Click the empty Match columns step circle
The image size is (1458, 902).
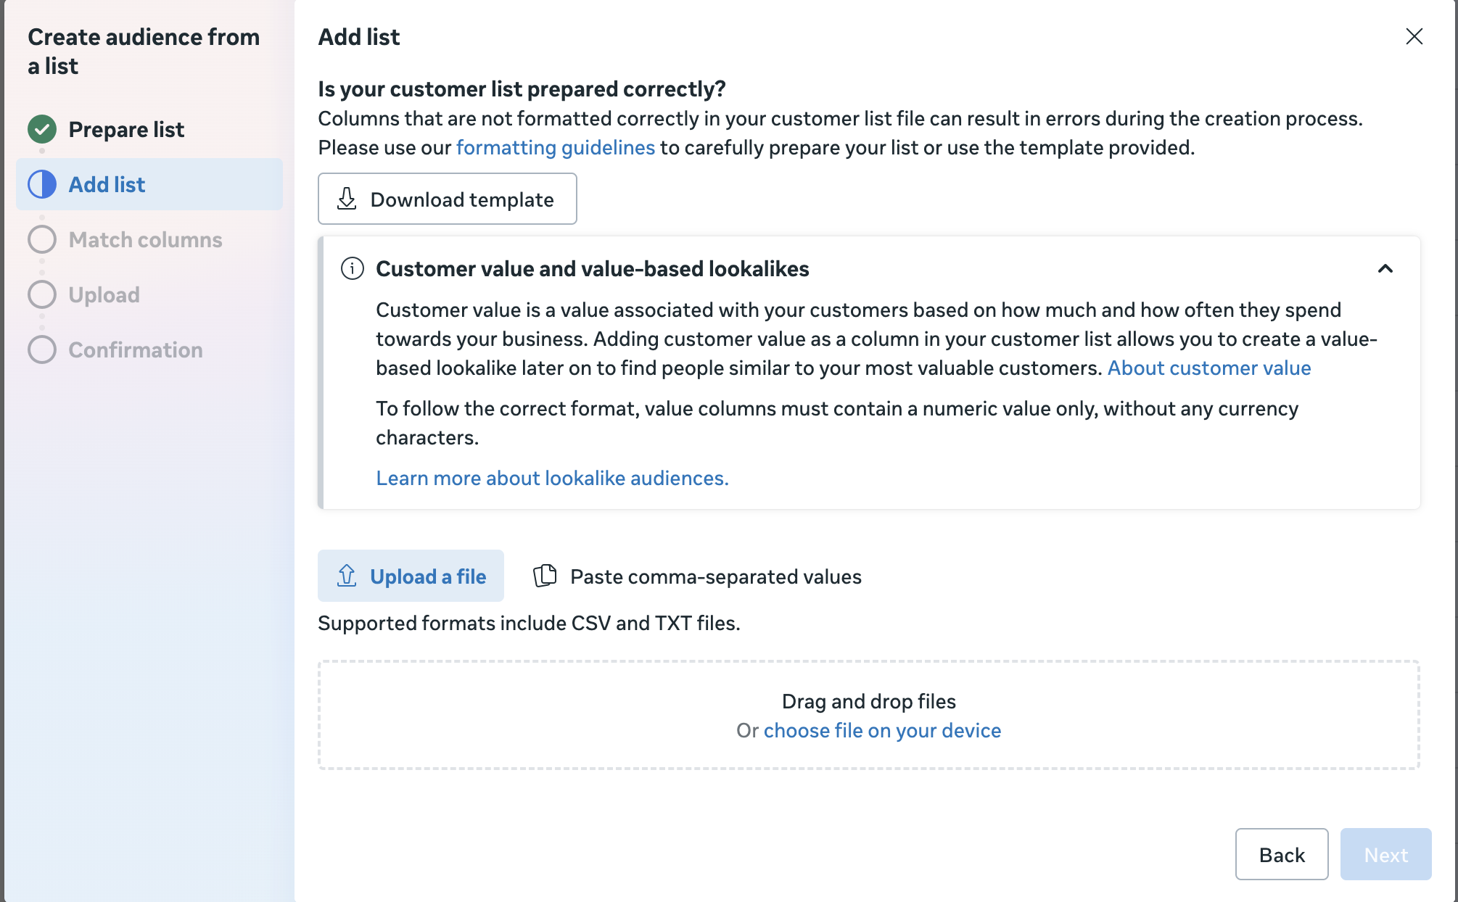tap(42, 239)
